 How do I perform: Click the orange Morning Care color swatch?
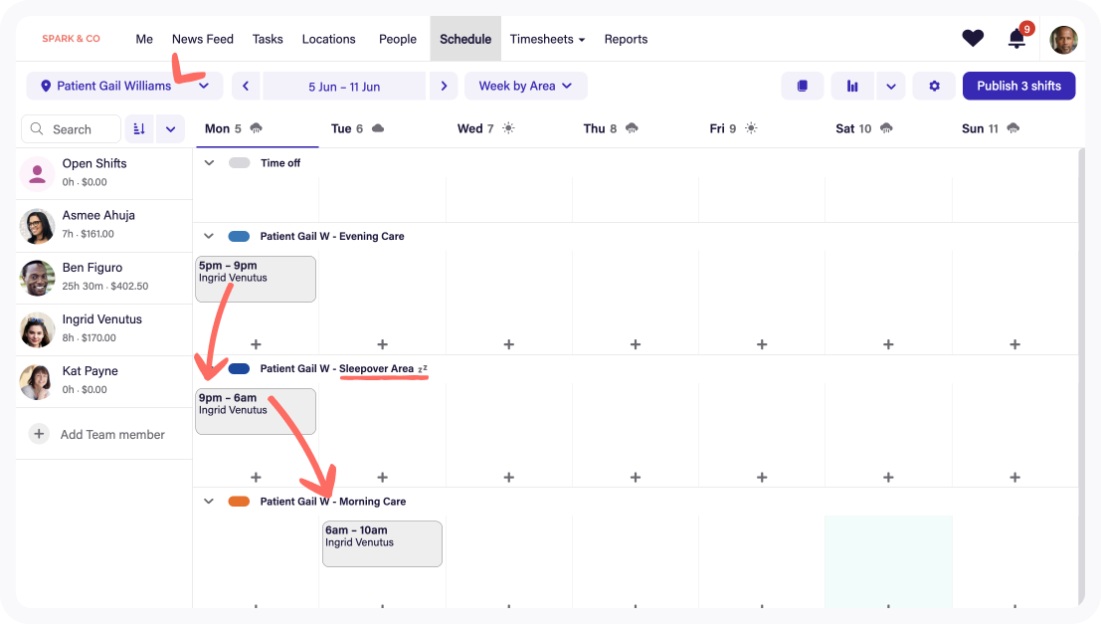(239, 502)
